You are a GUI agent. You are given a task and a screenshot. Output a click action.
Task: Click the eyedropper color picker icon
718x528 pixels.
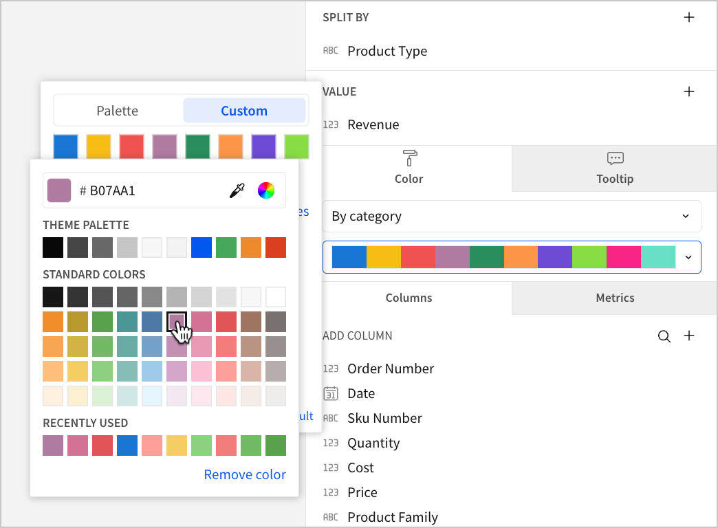237,190
